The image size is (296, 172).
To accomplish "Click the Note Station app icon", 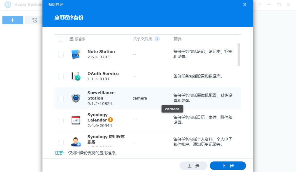I will point(76,54).
